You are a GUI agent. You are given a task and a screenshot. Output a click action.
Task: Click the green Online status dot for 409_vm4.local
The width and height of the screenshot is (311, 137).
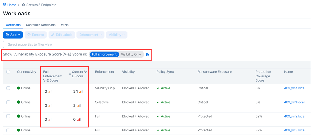pos(19,88)
